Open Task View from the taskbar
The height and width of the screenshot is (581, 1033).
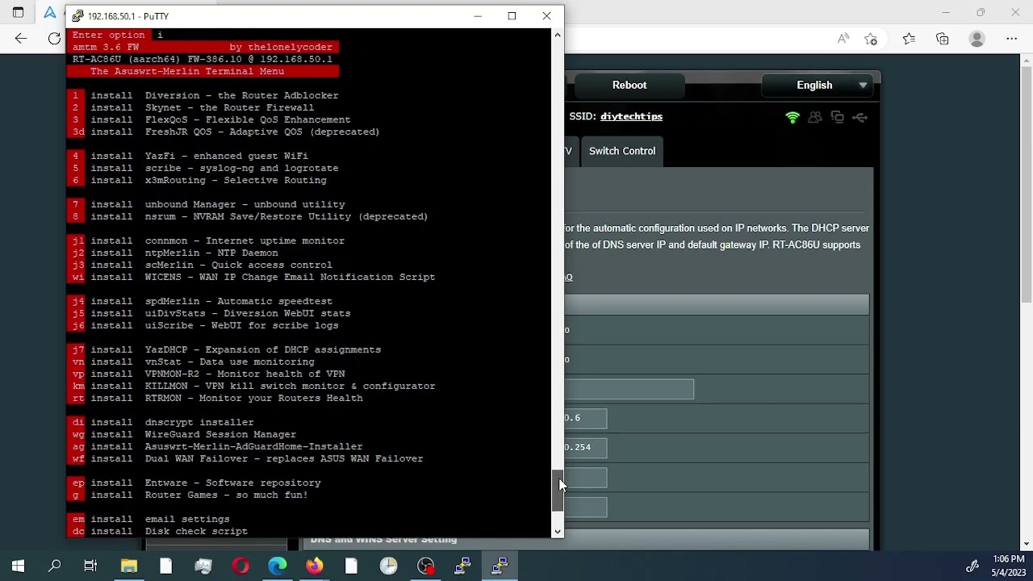coord(91,566)
